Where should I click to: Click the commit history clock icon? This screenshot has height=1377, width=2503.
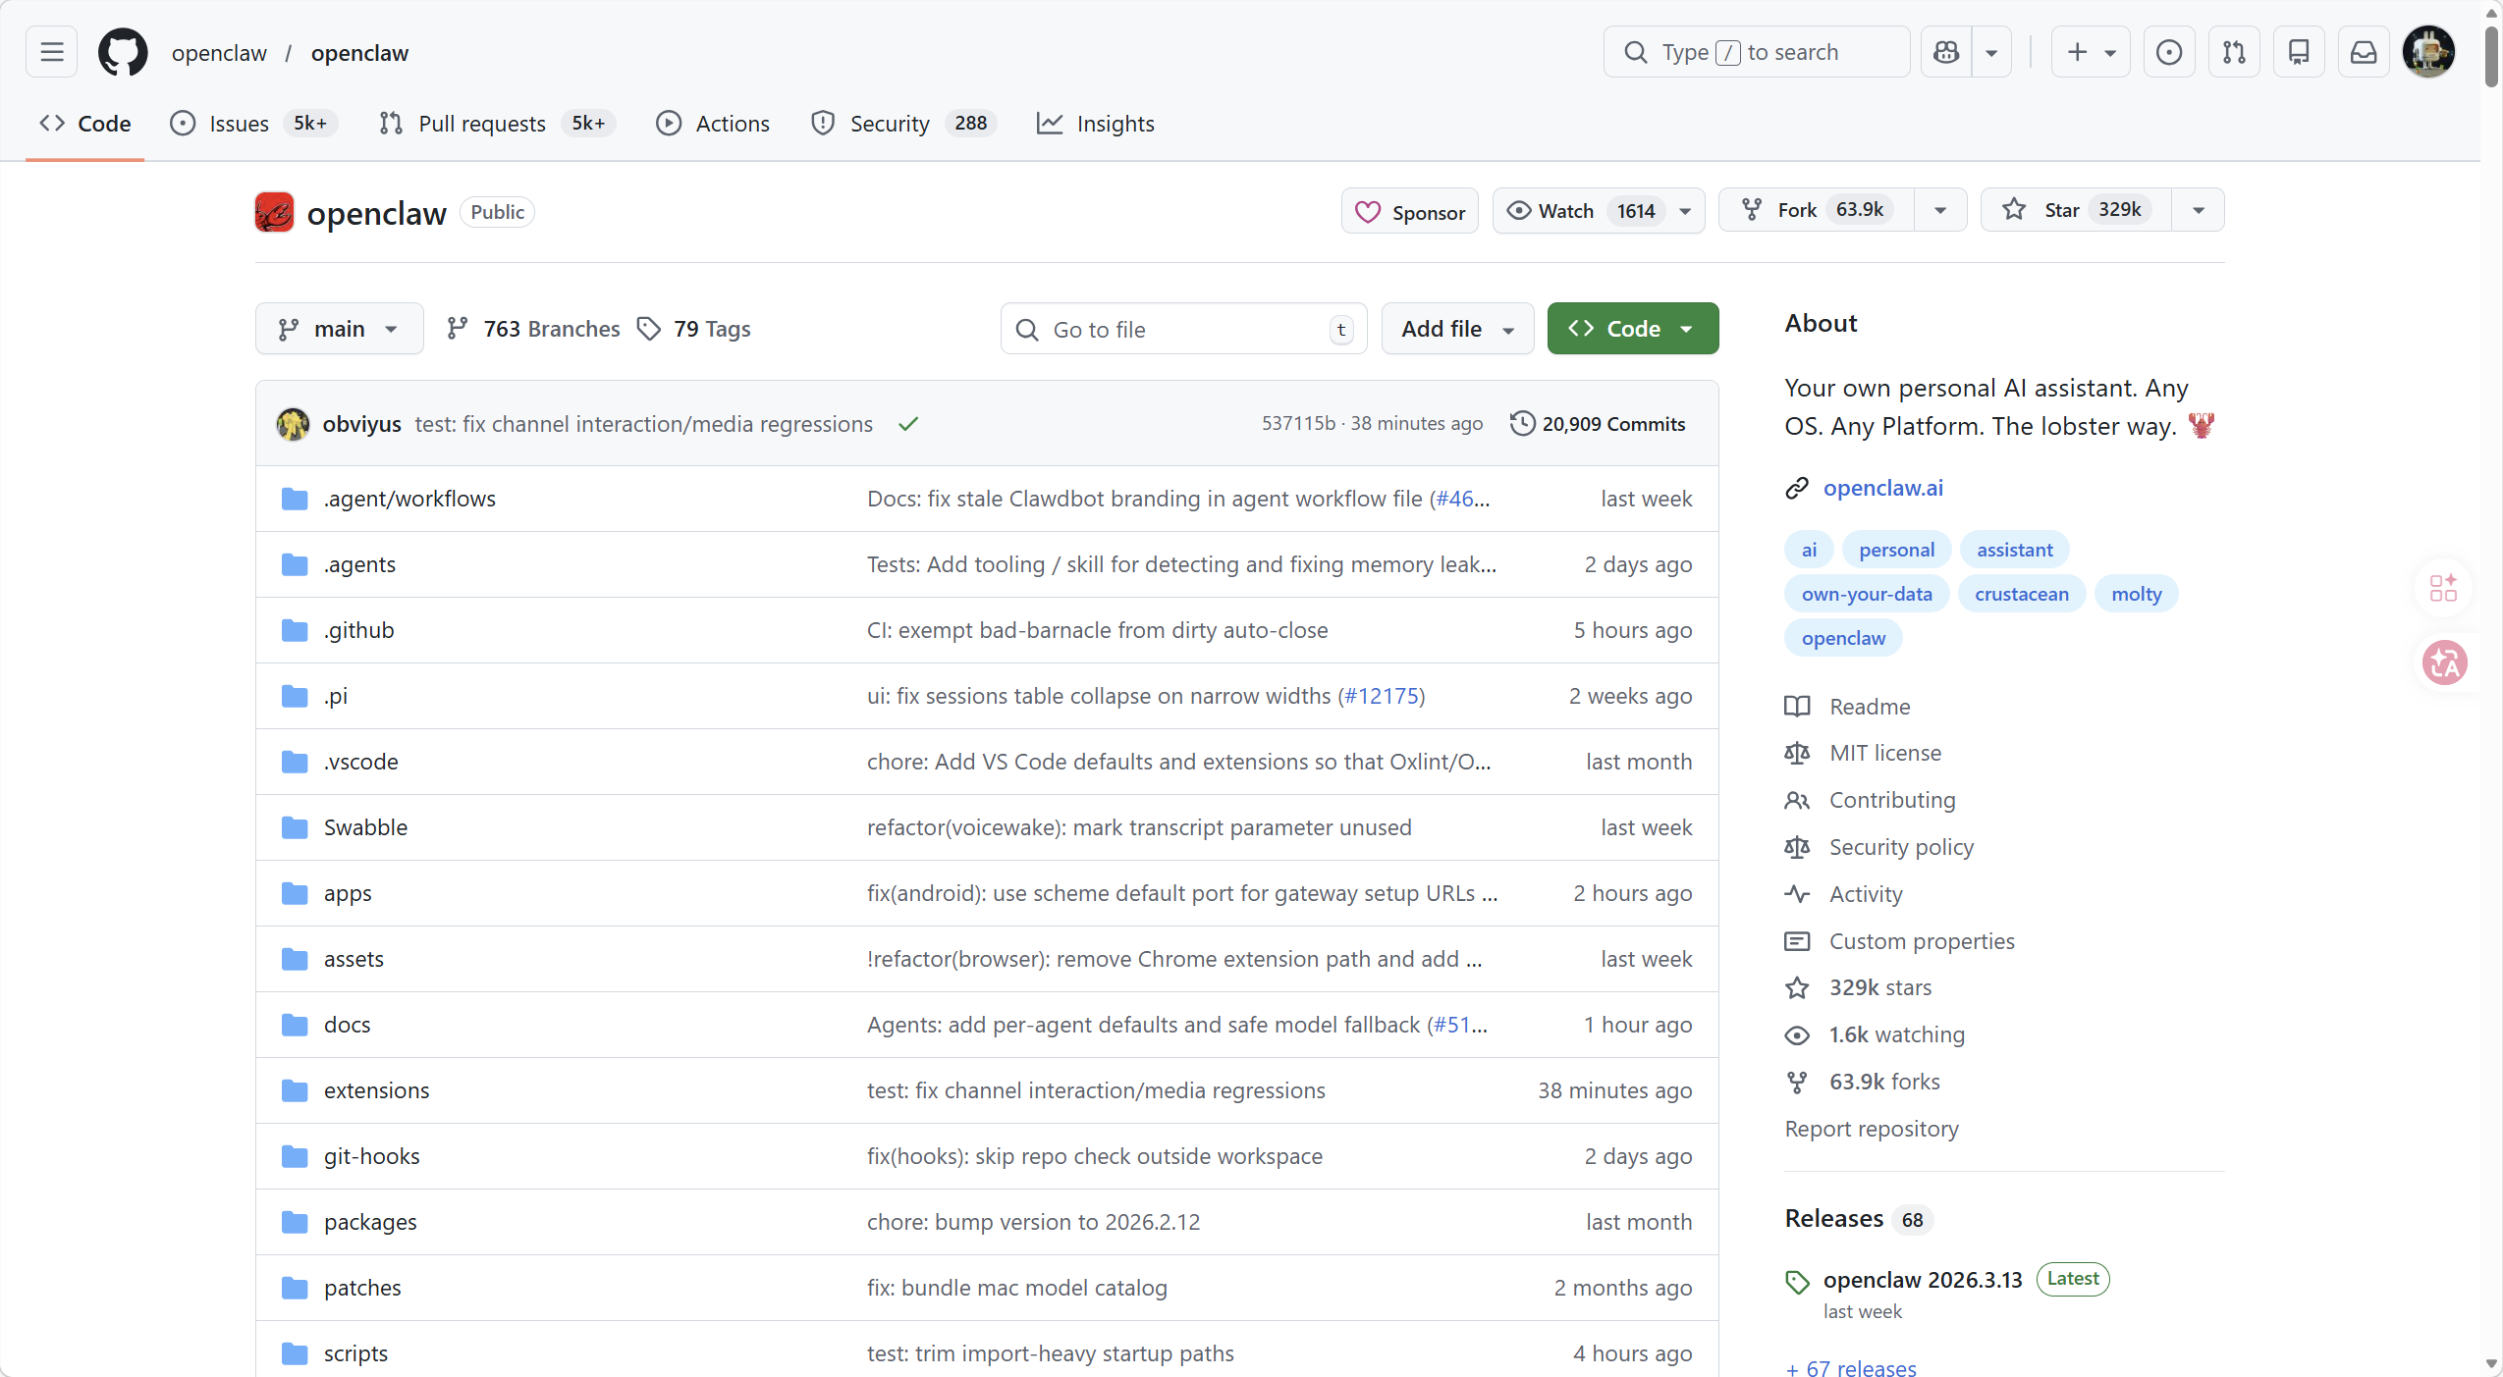(1522, 423)
